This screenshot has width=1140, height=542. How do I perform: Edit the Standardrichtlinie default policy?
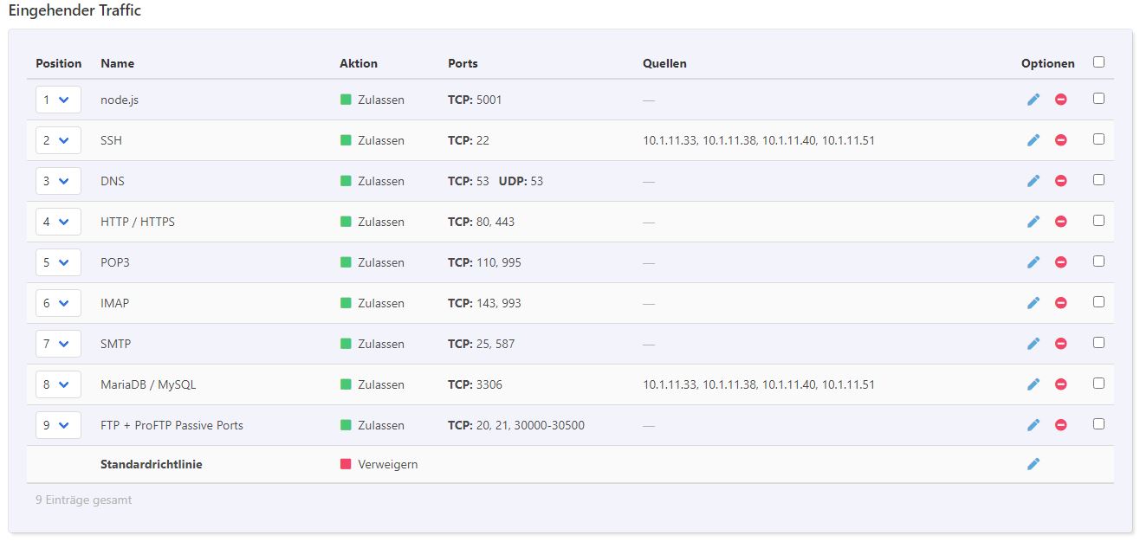pos(1033,464)
